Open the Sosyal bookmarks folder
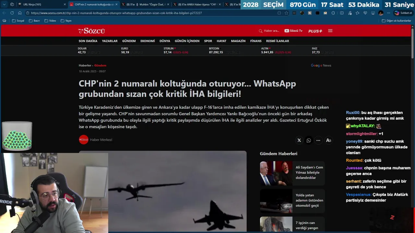Screen dimensions: 415x233 point(18,21)
